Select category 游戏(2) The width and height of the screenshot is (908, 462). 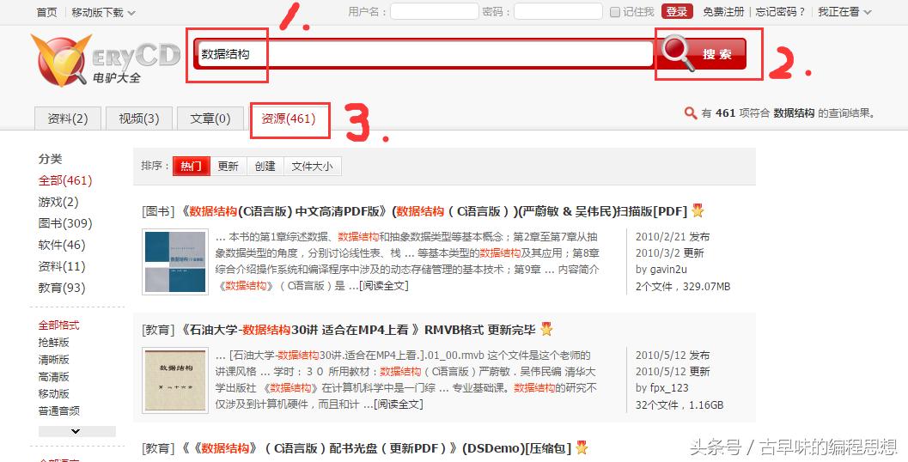(58, 202)
